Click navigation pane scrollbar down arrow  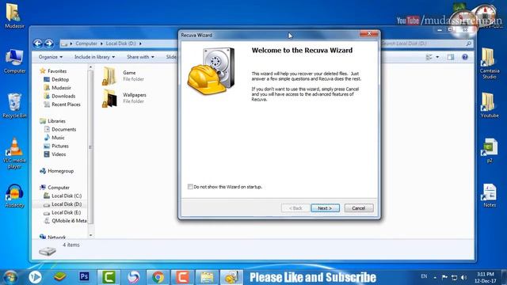point(90,235)
